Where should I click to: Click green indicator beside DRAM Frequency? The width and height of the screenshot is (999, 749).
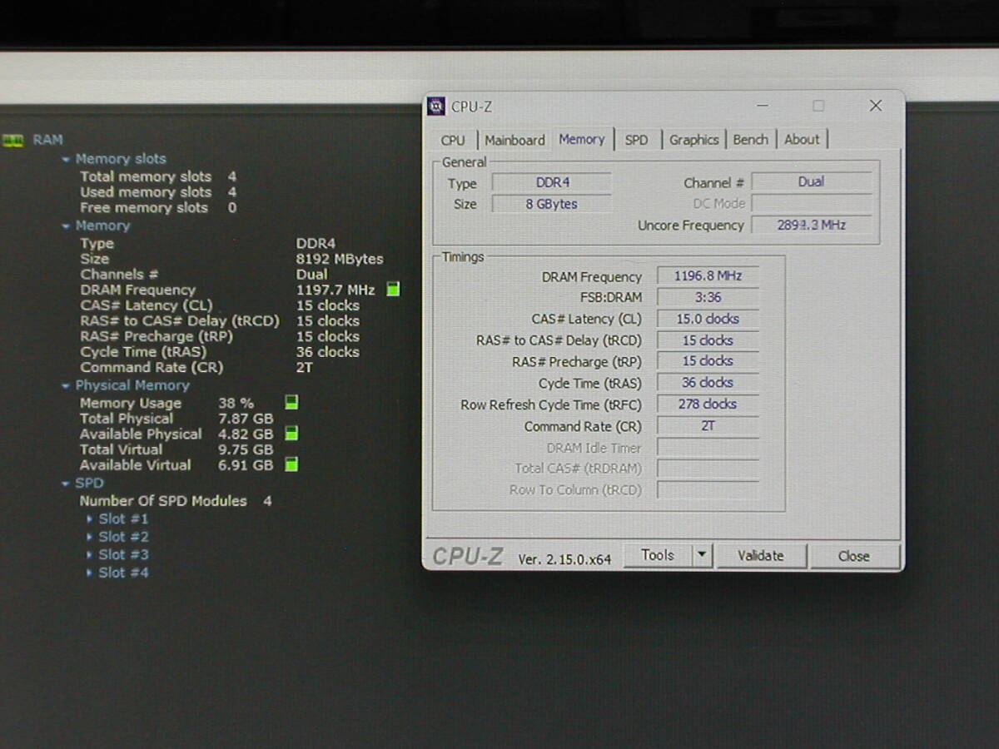pos(393,290)
